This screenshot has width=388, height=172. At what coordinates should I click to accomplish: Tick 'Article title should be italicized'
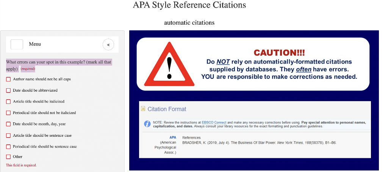pos(8,102)
